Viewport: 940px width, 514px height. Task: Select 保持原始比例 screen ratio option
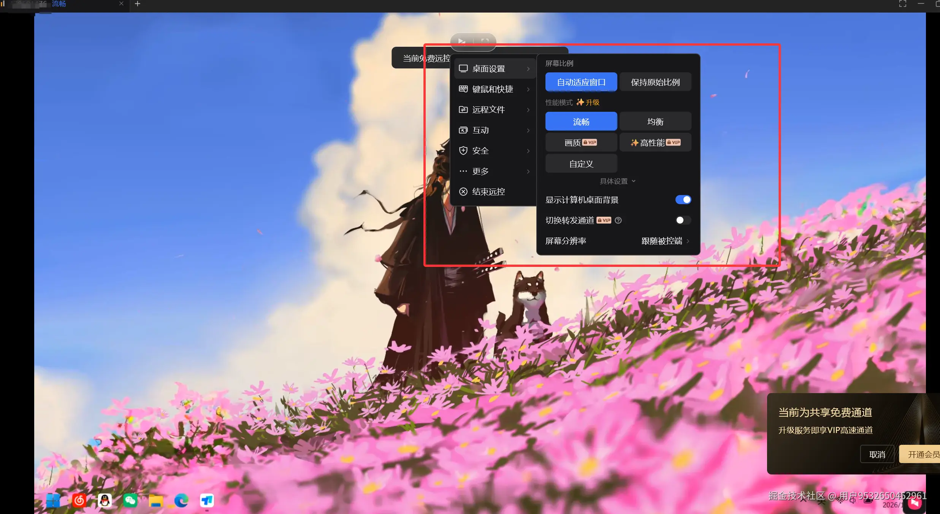tap(655, 82)
